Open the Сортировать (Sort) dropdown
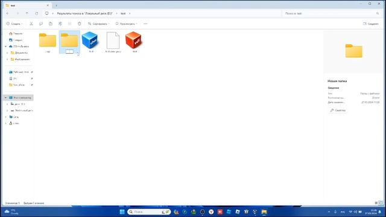Viewport: 386px width, 217px height. [99, 24]
